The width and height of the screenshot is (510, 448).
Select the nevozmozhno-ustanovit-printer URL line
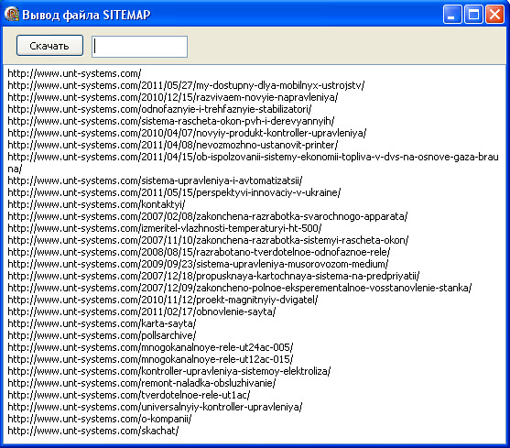click(x=173, y=145)
